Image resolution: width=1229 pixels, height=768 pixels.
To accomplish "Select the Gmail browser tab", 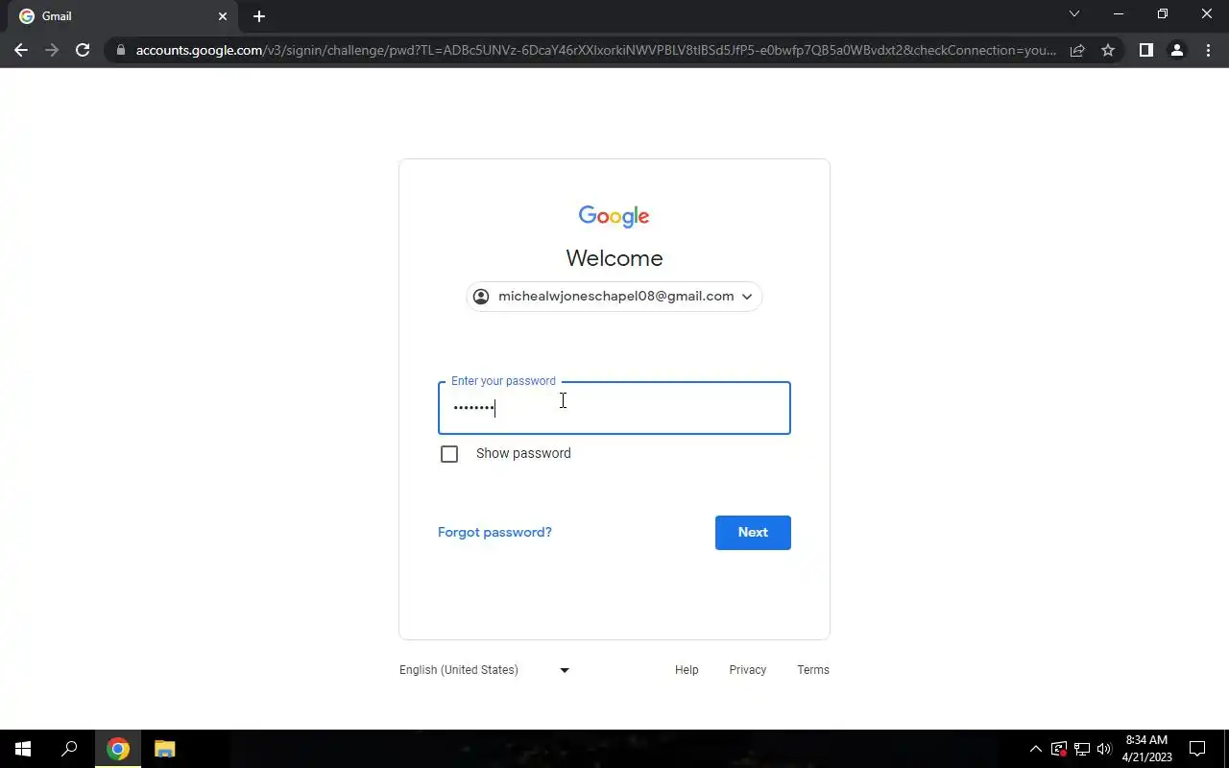I will tap(123, 16).
